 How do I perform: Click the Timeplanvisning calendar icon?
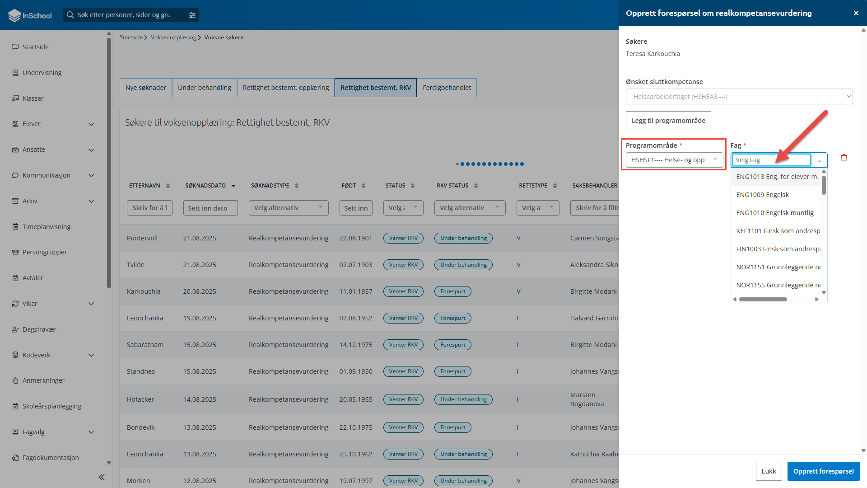(15, 227)
